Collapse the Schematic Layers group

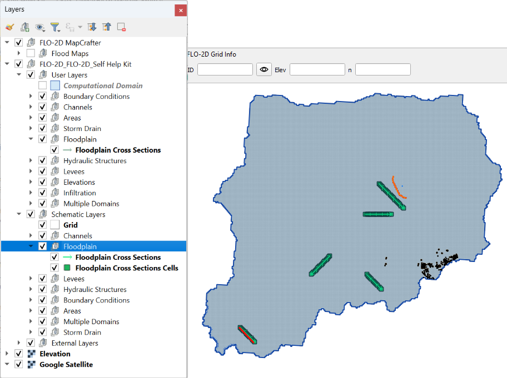point(19,214)
